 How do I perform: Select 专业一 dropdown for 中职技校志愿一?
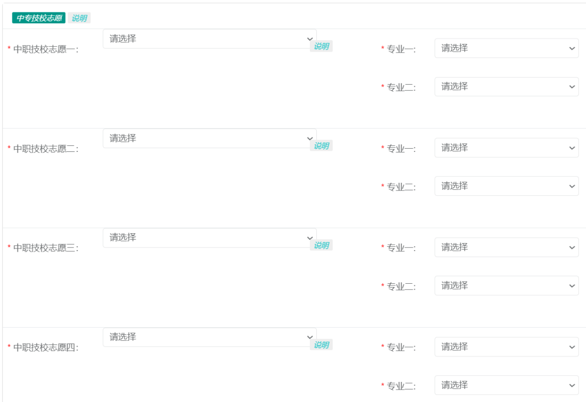[x=506, y=48]
